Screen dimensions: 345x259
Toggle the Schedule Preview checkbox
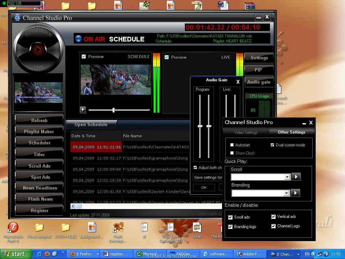(84, 57)
